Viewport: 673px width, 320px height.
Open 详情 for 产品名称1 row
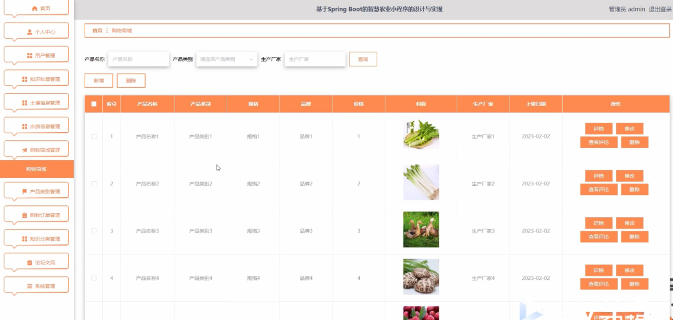click(x=599, y=129)
